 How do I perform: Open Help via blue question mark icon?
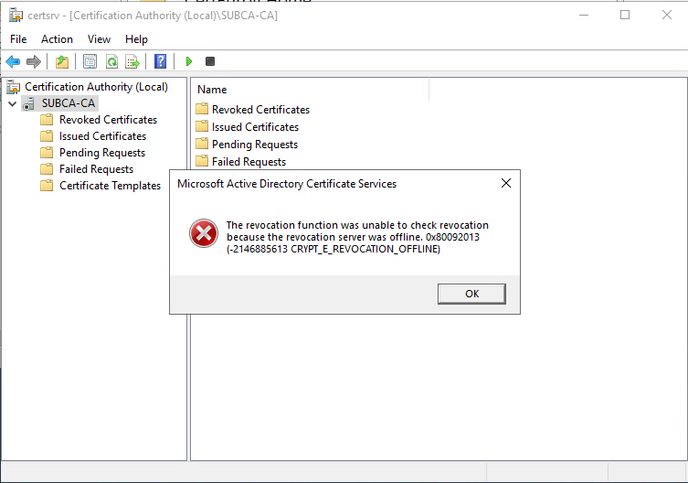coord(161,61)
